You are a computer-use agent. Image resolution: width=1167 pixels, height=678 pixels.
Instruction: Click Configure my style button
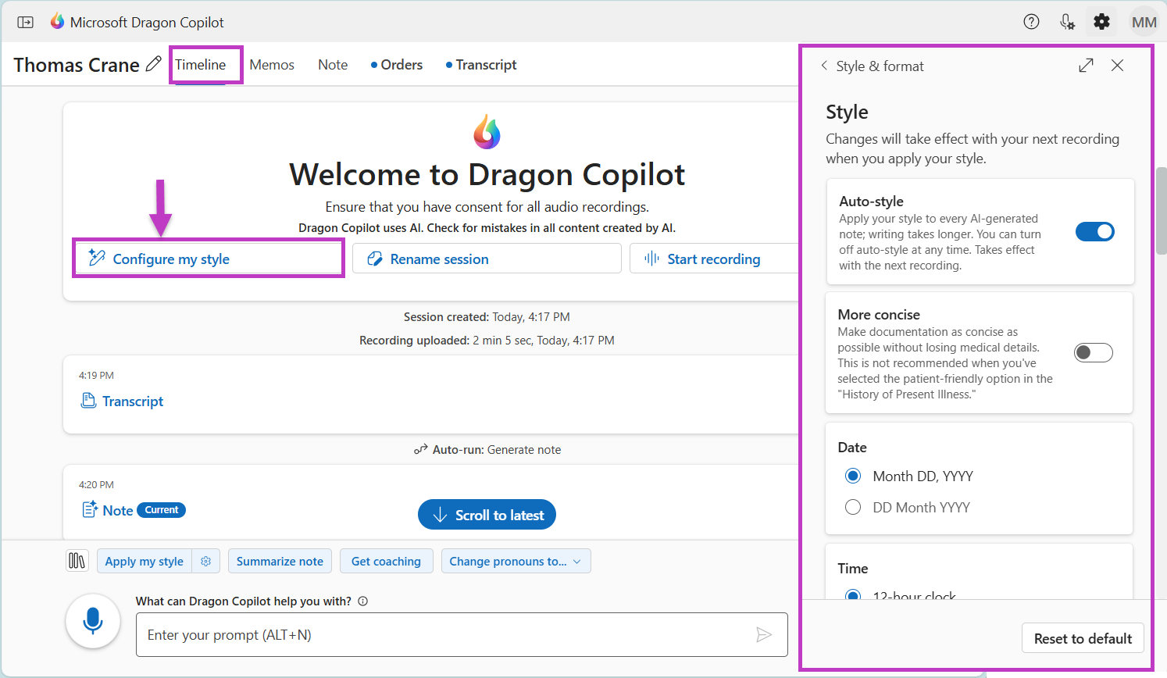[x=209, y=259]
